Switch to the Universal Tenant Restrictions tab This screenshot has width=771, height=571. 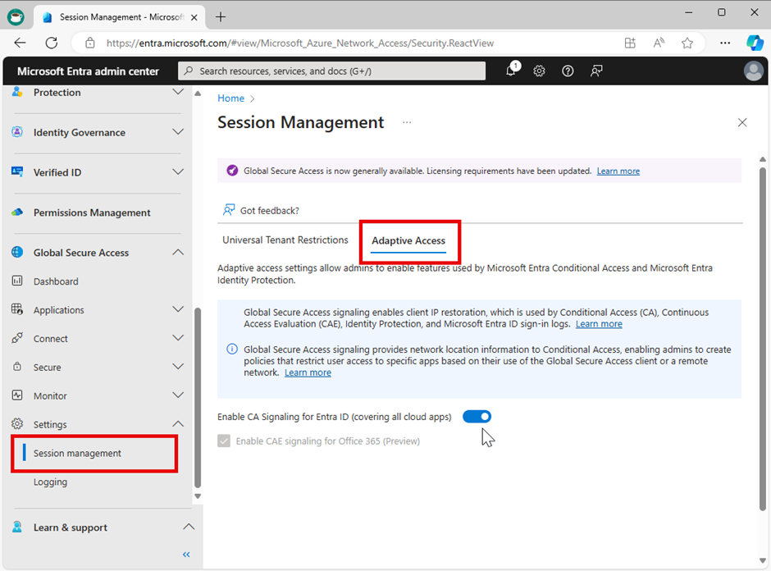coord(285,240)
